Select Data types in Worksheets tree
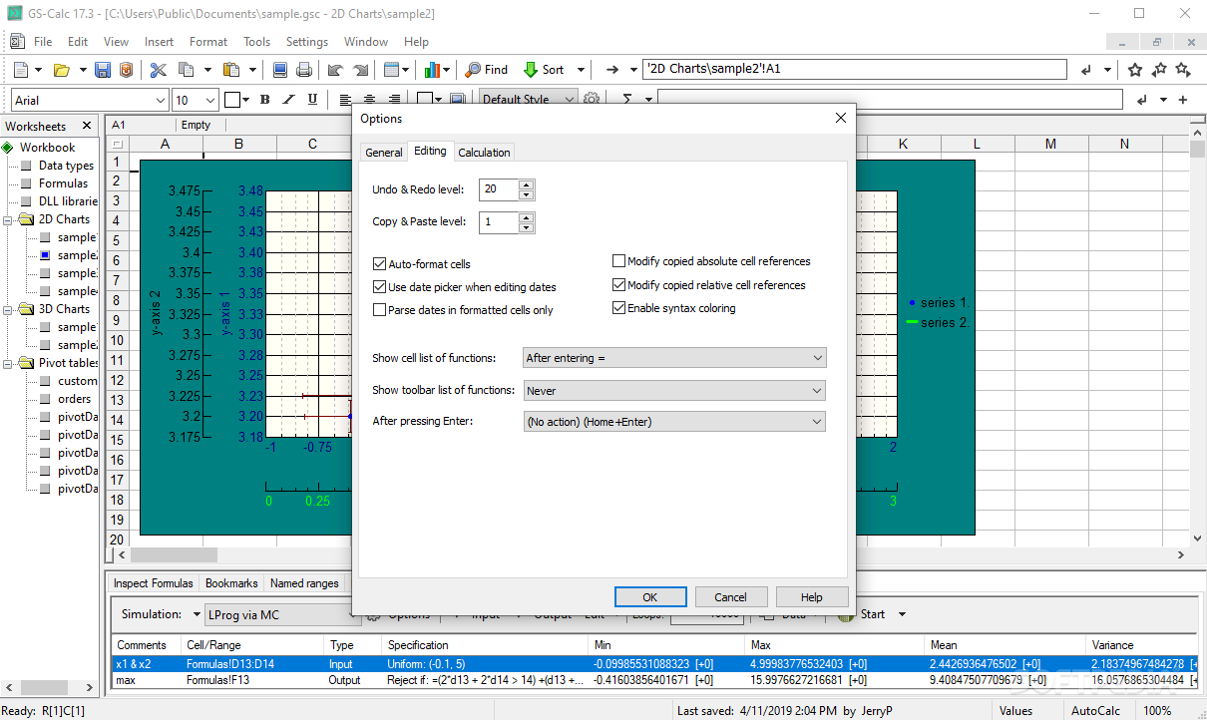The height and width of the screenshot is (720, 1207). click(66, 166)
